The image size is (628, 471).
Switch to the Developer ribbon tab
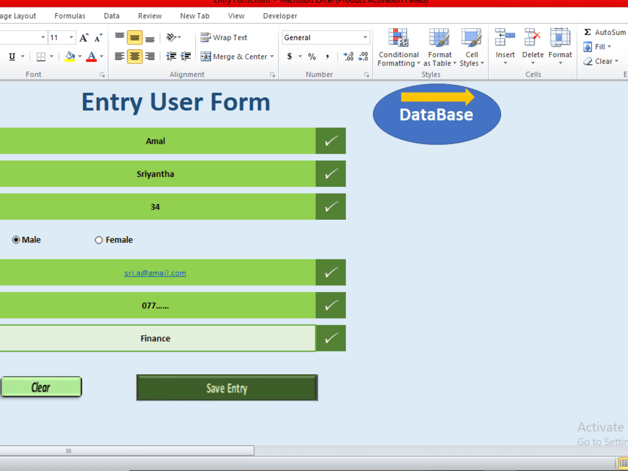pos(279,15)
